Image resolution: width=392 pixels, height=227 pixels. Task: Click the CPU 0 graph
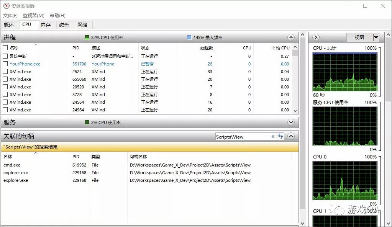(x=345, y=181)
